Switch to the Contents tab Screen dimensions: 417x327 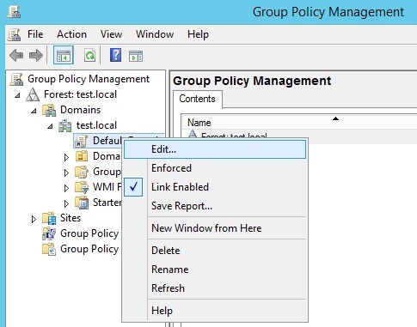click(x=197, y=99)
